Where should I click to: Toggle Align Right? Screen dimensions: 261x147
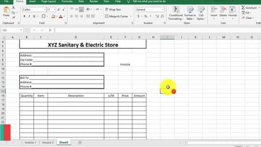81,16
